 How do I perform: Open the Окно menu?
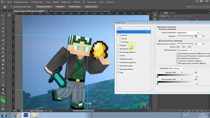point(101,2)
